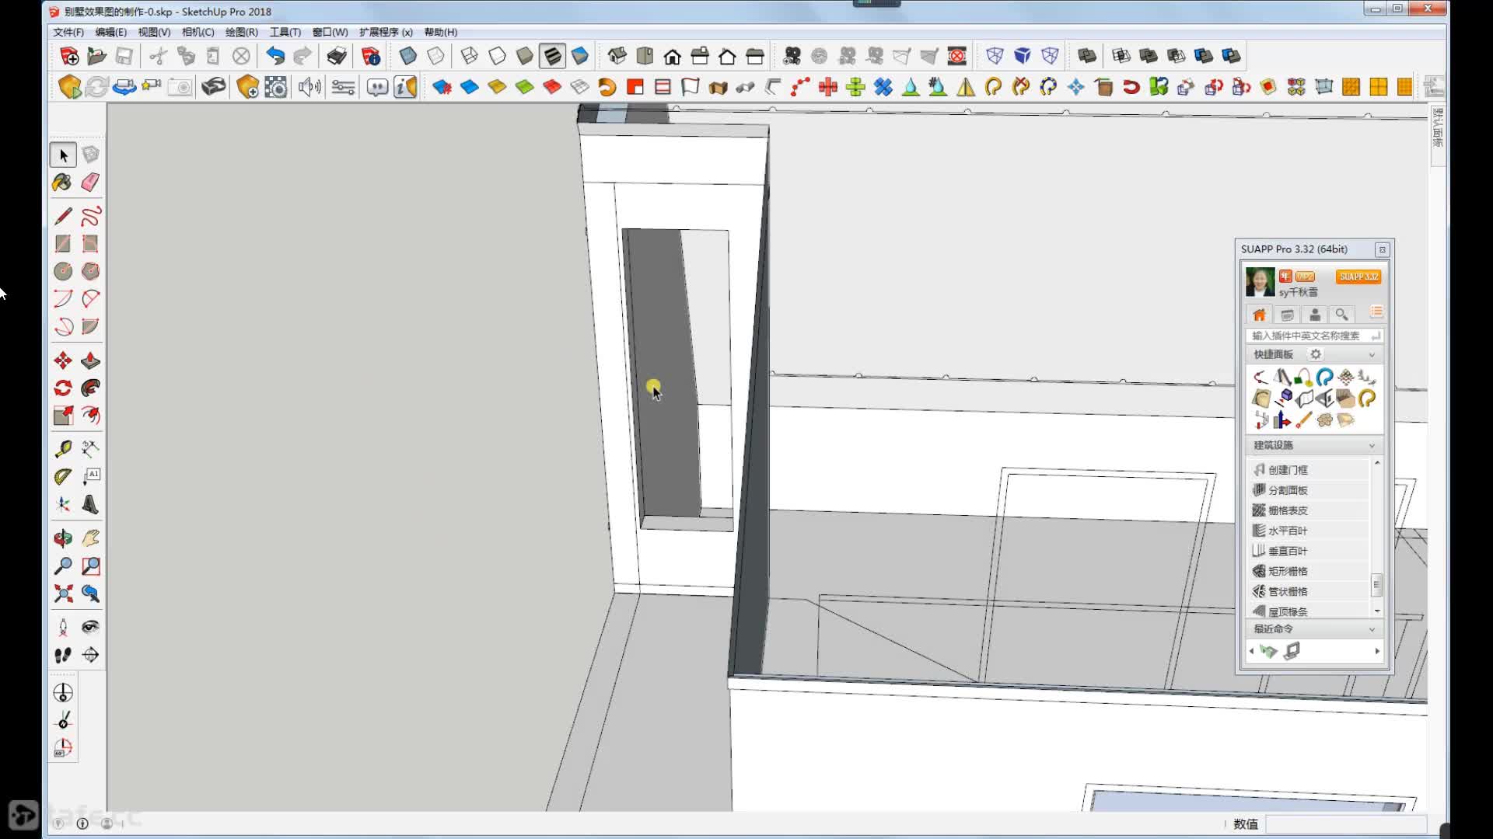This screenshot has width=1493, height=839.
Task: Activate the Rotate tool
Action: [x=63, y=388]
